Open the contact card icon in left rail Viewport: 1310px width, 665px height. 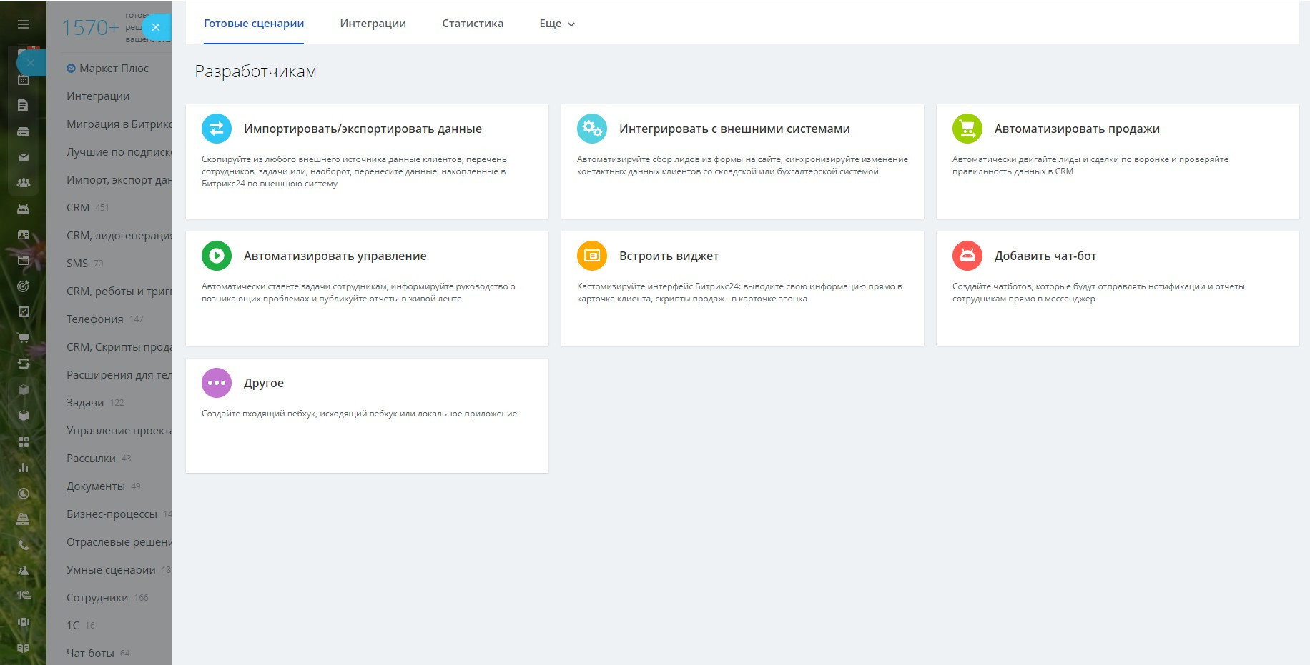(x=24, y=235)
